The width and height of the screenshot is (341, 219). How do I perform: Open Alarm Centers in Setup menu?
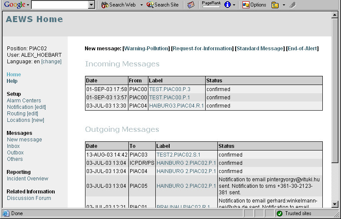tap(24, 101)
